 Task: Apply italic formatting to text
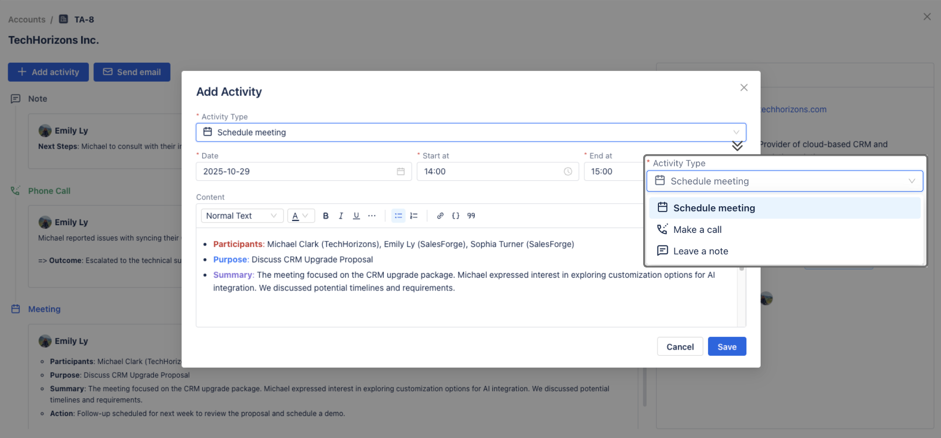click(341, 216)
